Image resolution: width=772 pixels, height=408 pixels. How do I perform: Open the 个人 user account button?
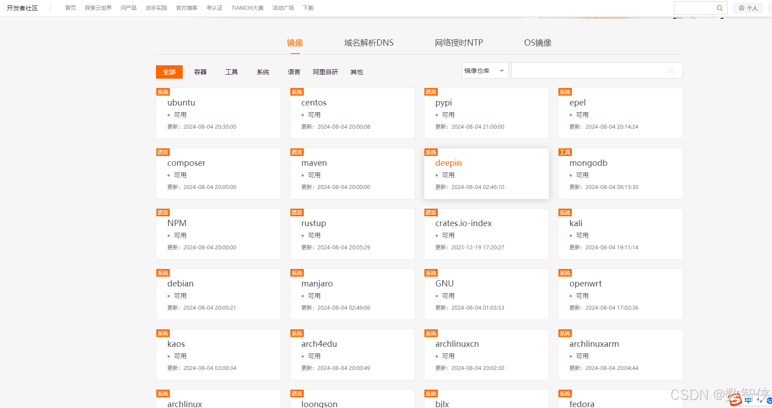point(748,8)
